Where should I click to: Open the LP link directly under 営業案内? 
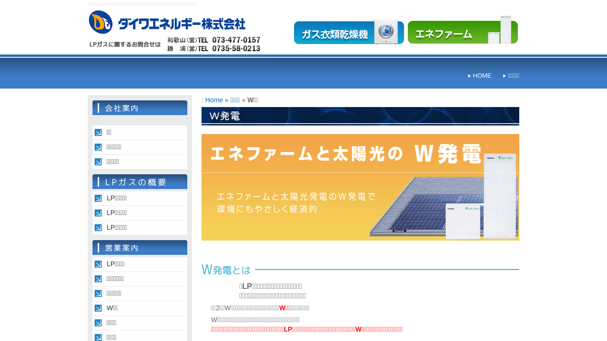point(115,264)
